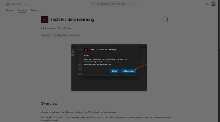Click the 'Read and change your data' permission text

click(106, 62)
